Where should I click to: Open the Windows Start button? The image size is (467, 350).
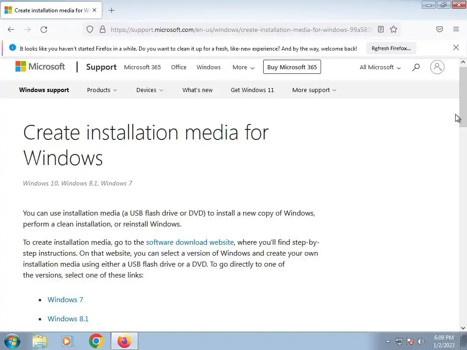(x=12, y=341)
